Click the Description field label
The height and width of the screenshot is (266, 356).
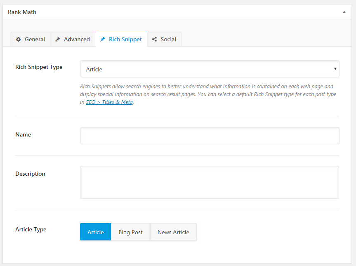click(x=30, y=174)
